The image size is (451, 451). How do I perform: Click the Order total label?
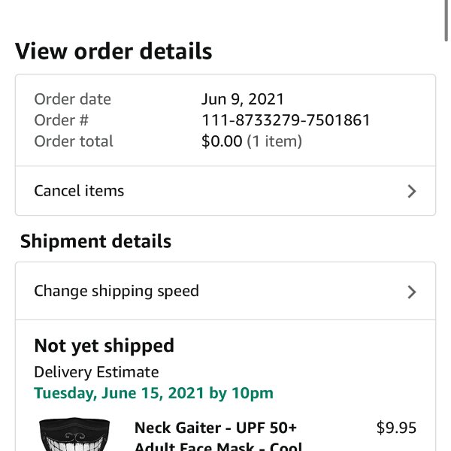pyautogui.click(x=74, y=141)
